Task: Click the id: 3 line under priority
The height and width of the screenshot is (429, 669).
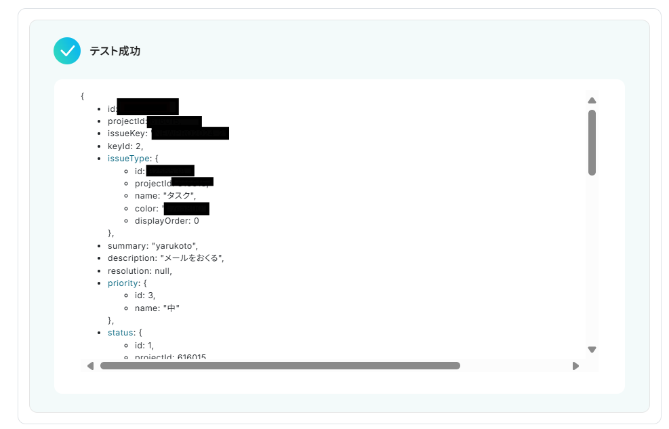Action: pyautogui.click(x=145, y=295)
